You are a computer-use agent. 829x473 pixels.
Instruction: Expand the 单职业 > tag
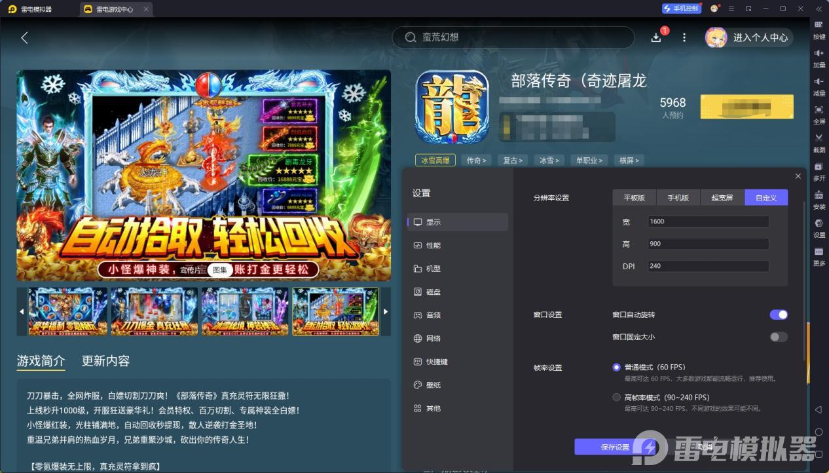(589, 160)
